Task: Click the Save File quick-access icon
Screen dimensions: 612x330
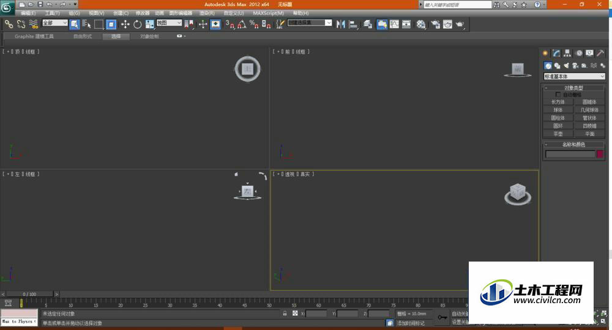Action: click(40, 5)
